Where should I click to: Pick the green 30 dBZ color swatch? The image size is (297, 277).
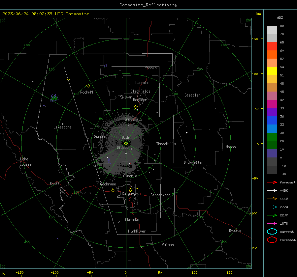pyautogui.click(x=272, y=137)
